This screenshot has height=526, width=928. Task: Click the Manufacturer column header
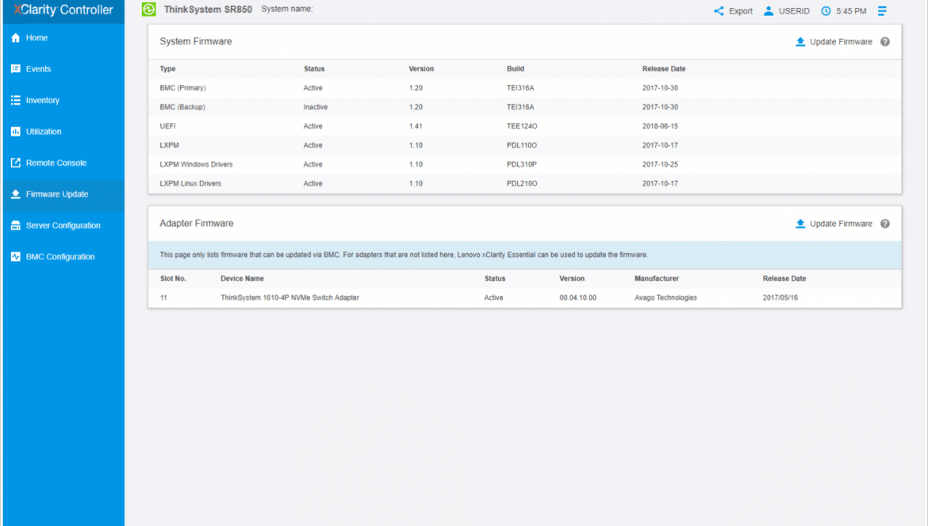pos(657,278)
